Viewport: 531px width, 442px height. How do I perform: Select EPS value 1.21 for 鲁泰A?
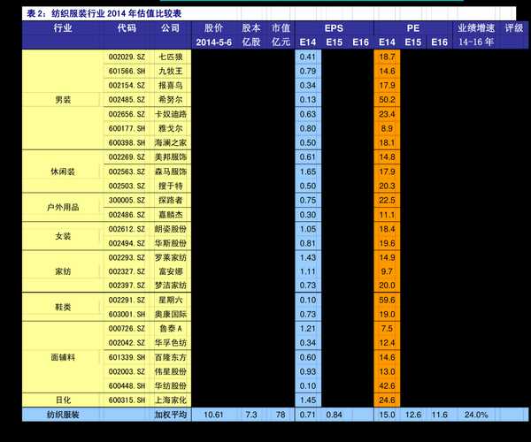click(x=308, y=328)
